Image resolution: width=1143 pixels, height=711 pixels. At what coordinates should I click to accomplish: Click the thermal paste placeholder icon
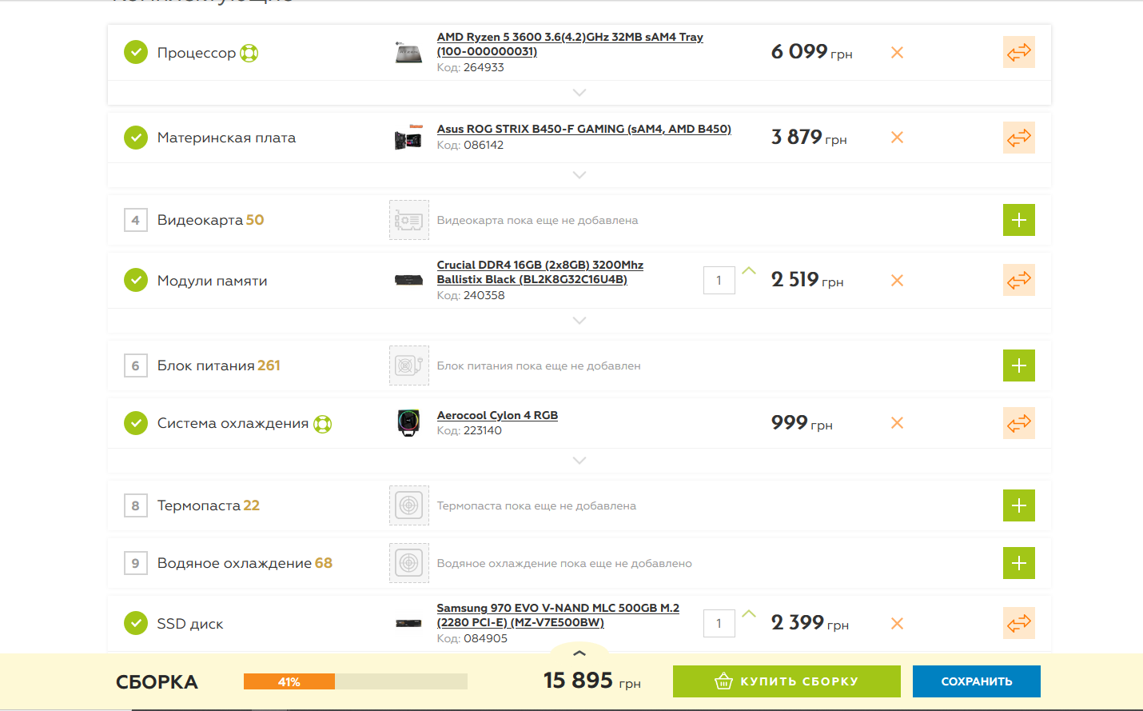[409, 505]
